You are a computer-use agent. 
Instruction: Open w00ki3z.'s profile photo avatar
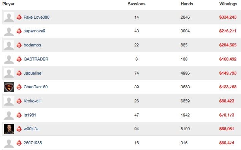9,129
